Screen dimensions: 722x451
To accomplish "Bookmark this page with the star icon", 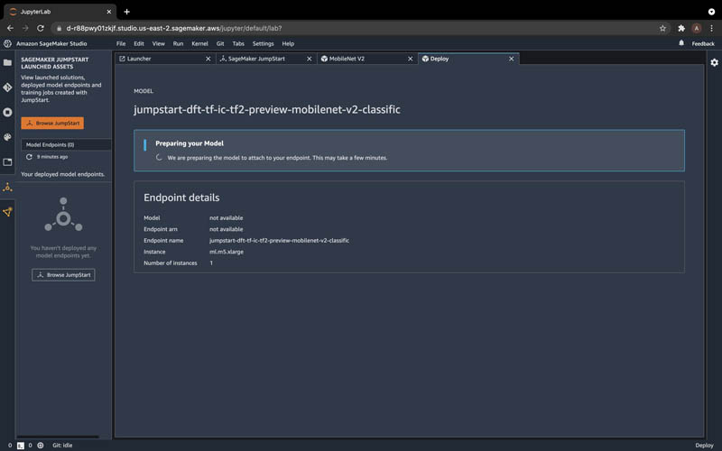I will [x=662, y=28].
